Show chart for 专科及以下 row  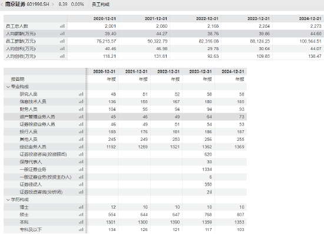coord(81,230)
